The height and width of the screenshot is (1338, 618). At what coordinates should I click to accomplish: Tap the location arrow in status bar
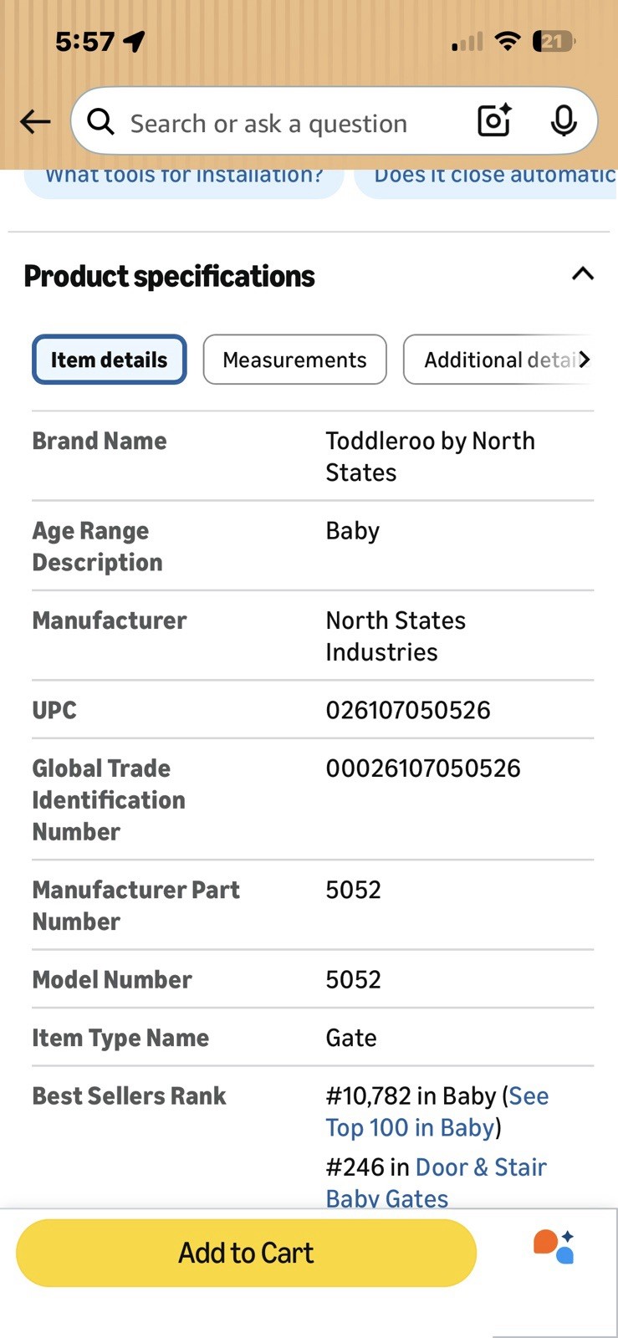pos(134,41)
